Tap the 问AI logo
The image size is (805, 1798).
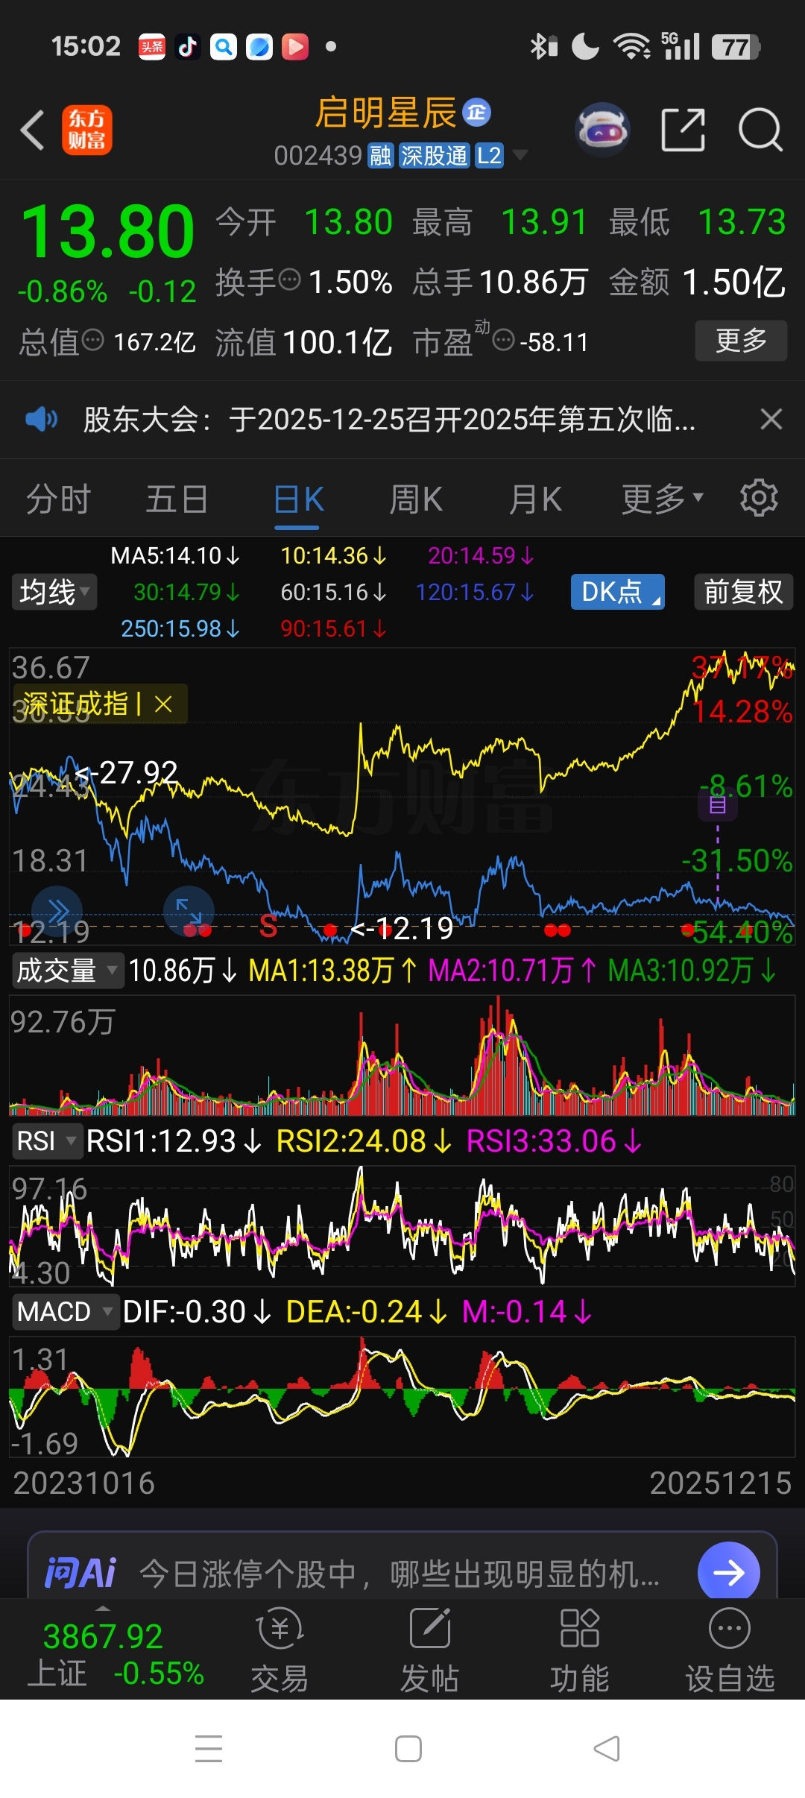pos(80,1574)
